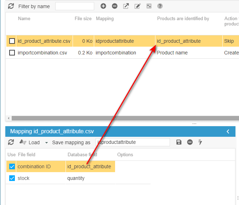Click the open external link icon
This screenshot has height=205, width=239.
[126, 6]
